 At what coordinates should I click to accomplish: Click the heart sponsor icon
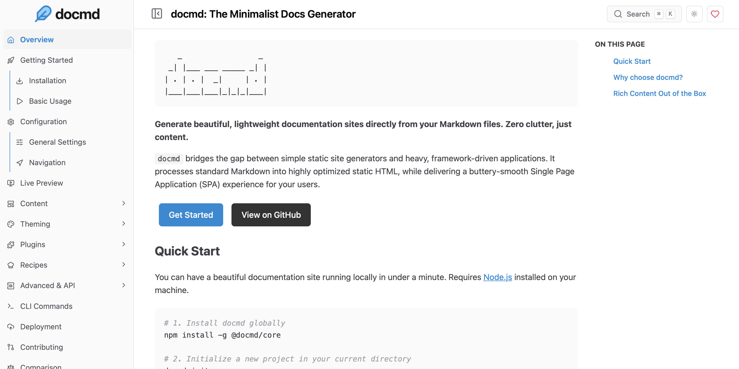[715, 14]
